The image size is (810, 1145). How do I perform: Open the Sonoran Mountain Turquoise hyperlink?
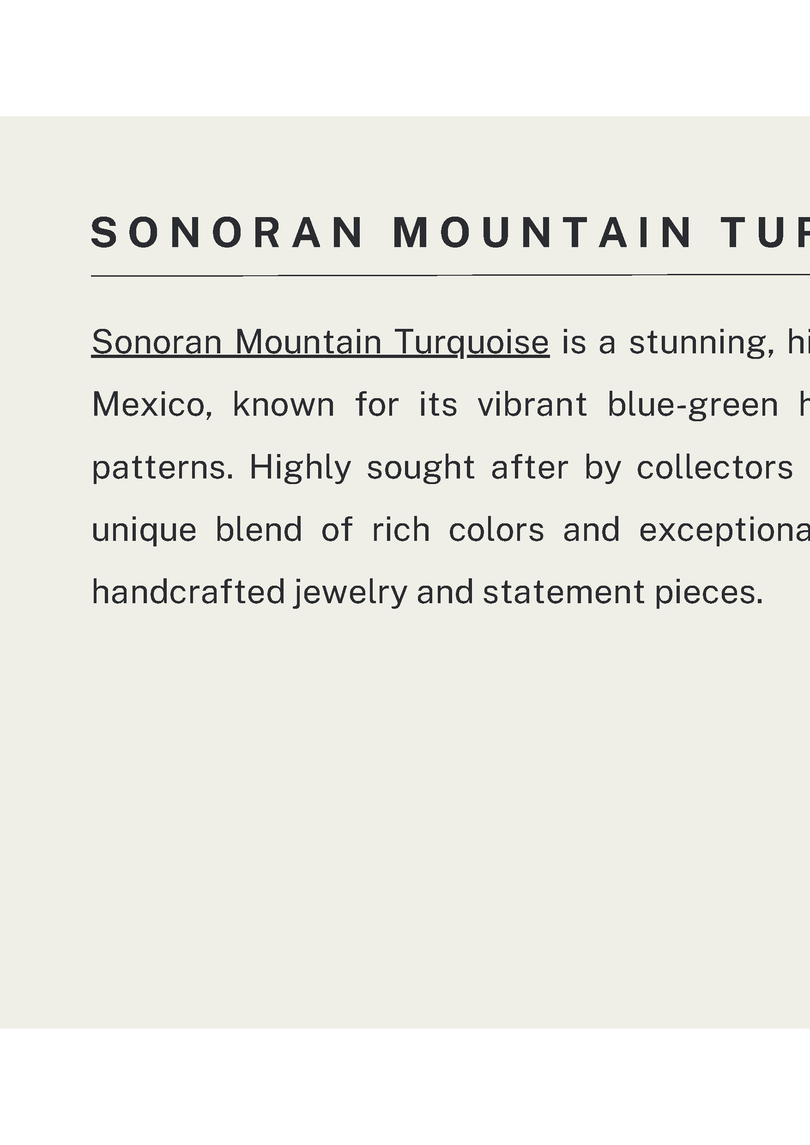(x=320, y=343)
